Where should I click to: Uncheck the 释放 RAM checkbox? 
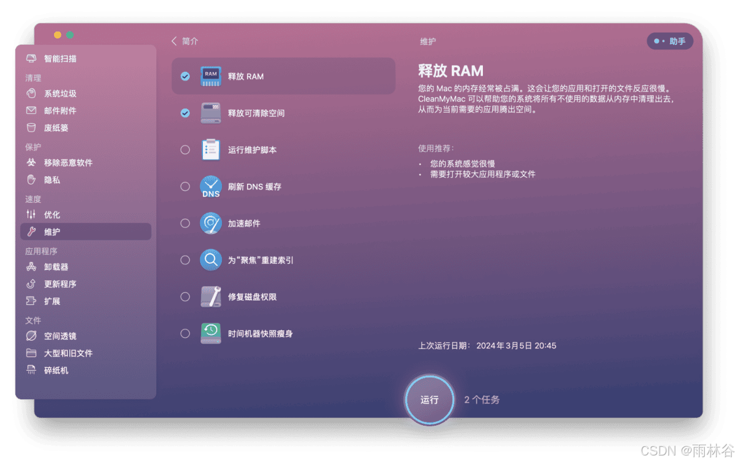click(185, 76)
